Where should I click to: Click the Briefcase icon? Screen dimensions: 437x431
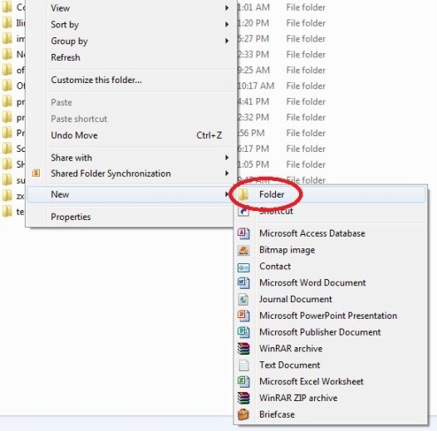pos(243,414)
